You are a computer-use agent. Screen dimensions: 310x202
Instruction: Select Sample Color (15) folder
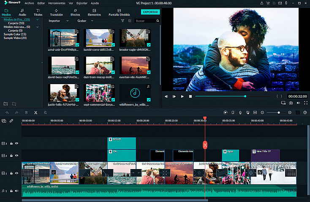[15, 34]
